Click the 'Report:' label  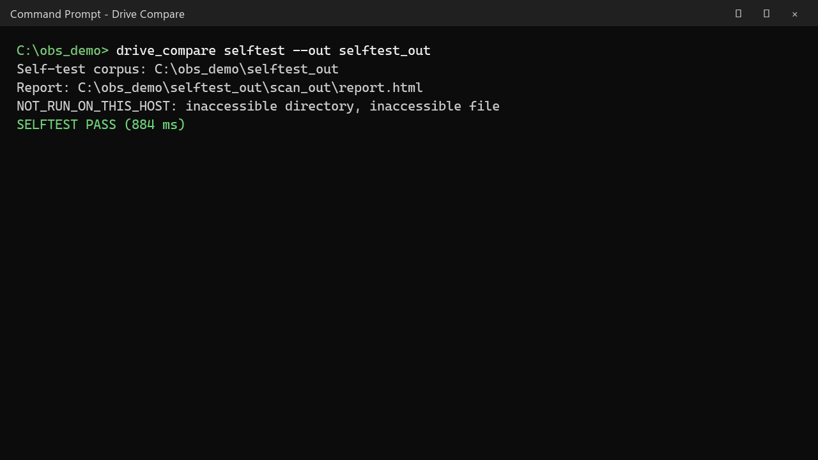tap(43, 88)
